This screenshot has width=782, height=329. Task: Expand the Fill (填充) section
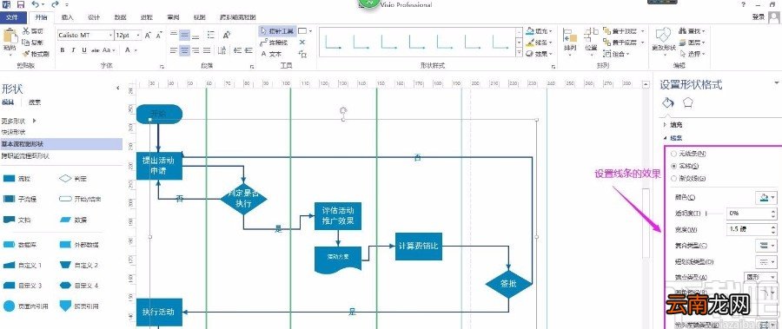[673, 125]
